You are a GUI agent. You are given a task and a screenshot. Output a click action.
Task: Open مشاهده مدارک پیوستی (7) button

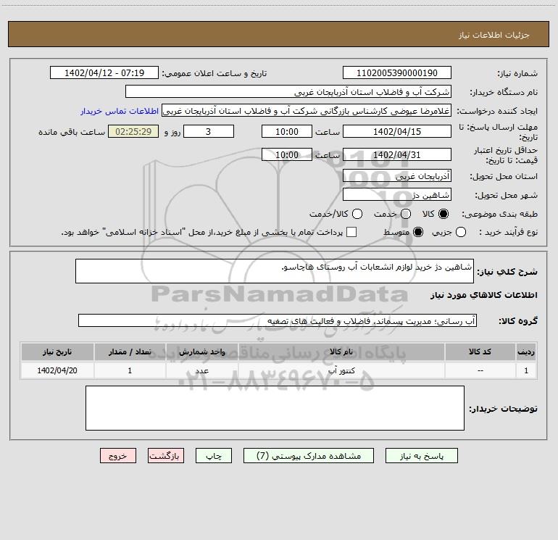click(x=309, y=456)
